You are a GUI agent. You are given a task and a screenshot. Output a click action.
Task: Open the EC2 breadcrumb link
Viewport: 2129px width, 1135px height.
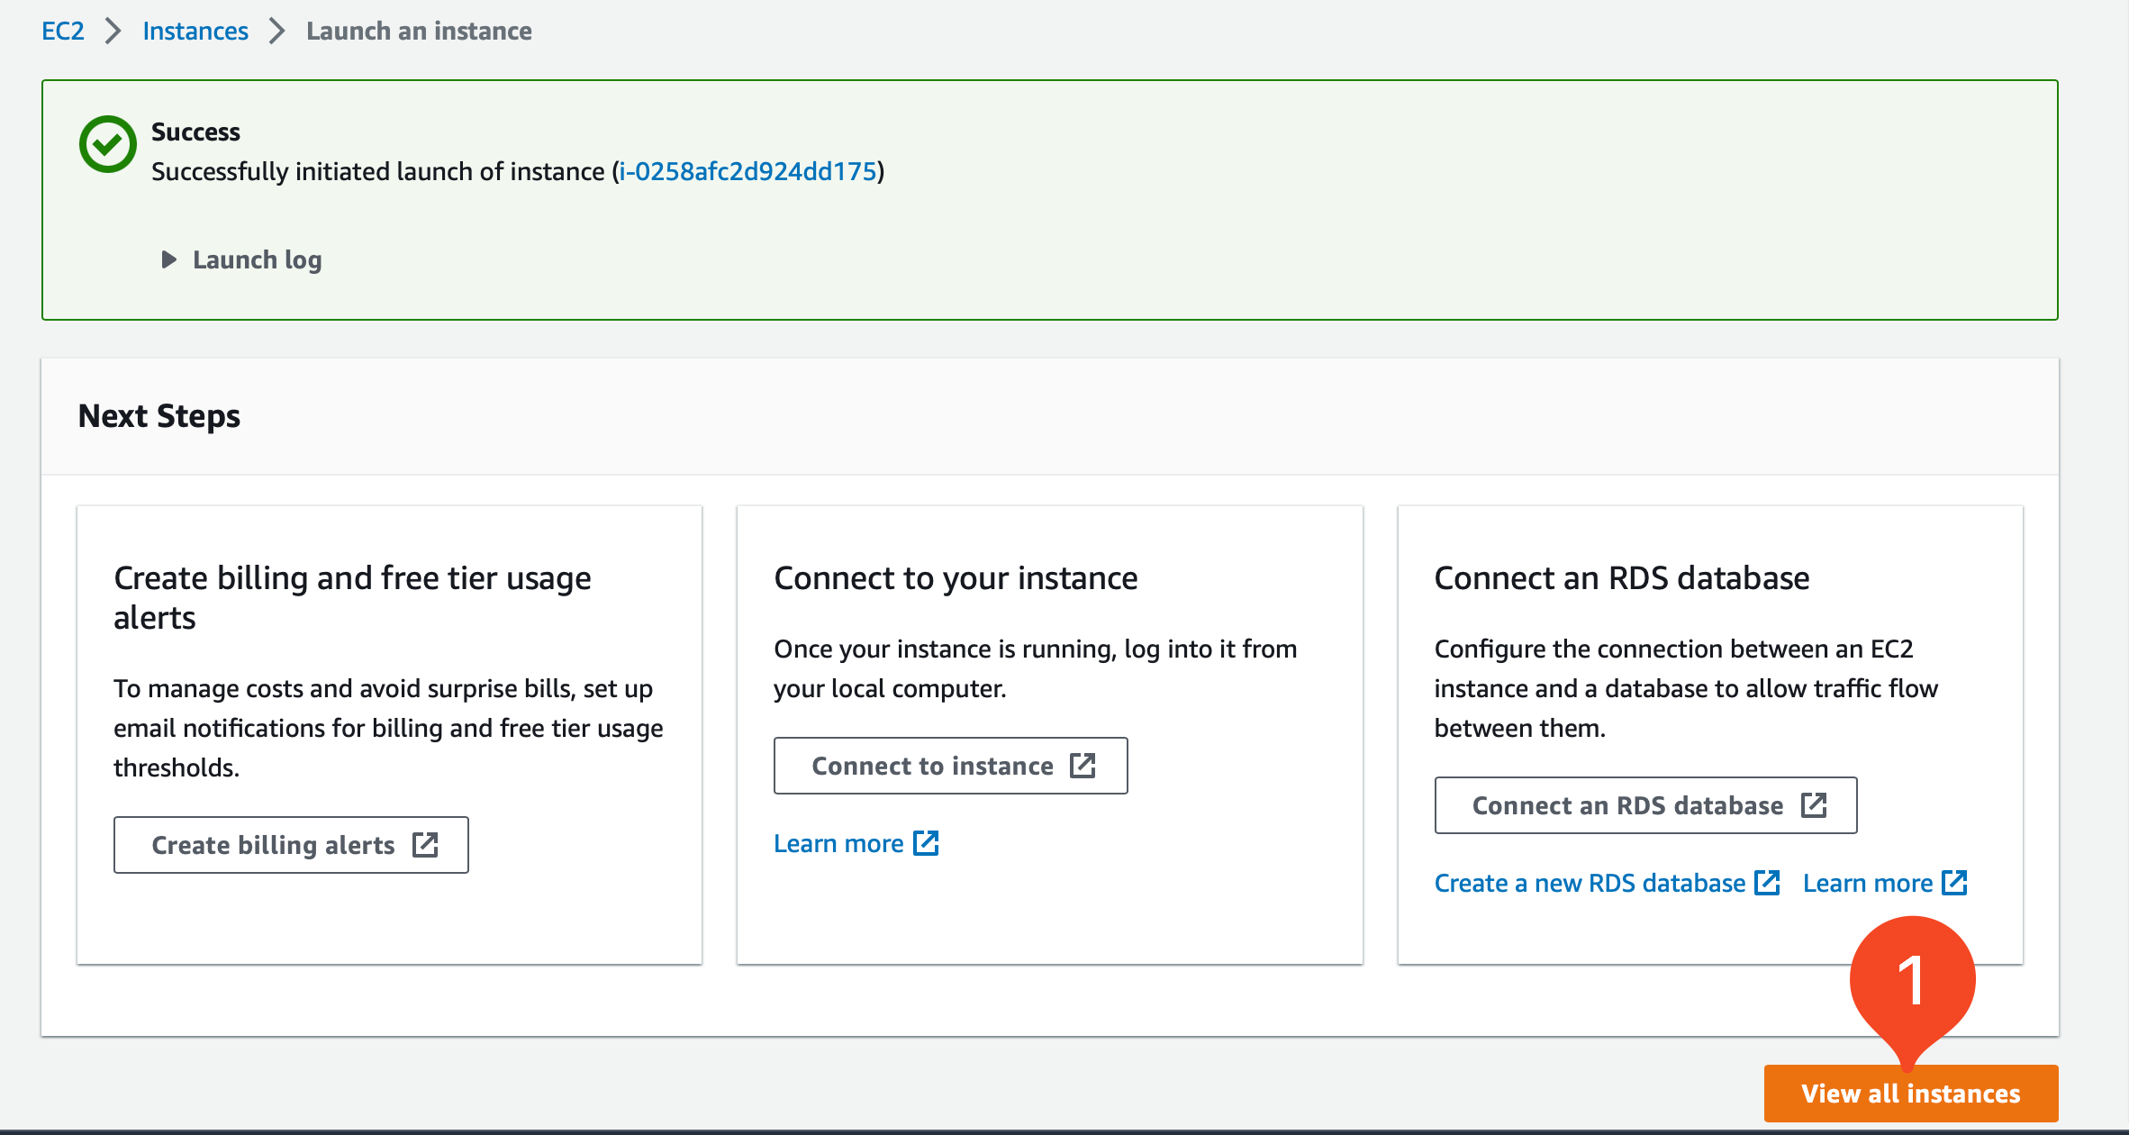61,31
